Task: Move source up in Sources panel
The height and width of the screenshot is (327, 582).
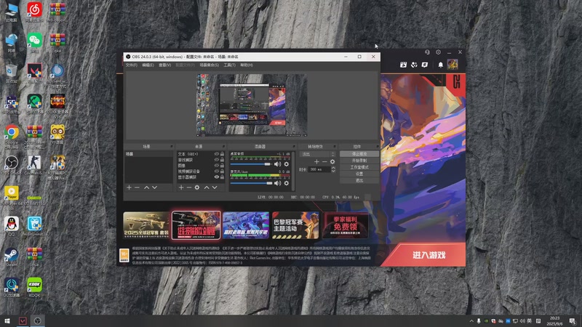Action: pos(207,187)
